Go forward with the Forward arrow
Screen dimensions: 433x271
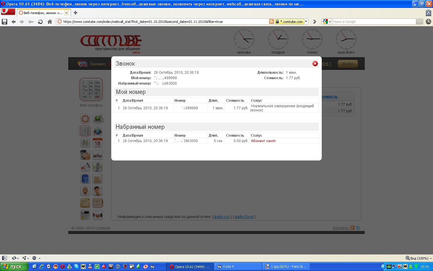22,22
